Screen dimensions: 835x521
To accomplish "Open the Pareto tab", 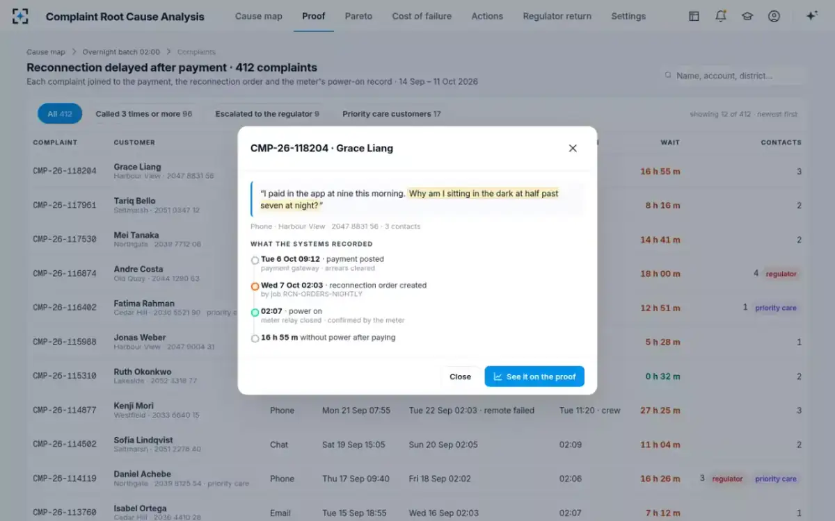I will point(358,16).
